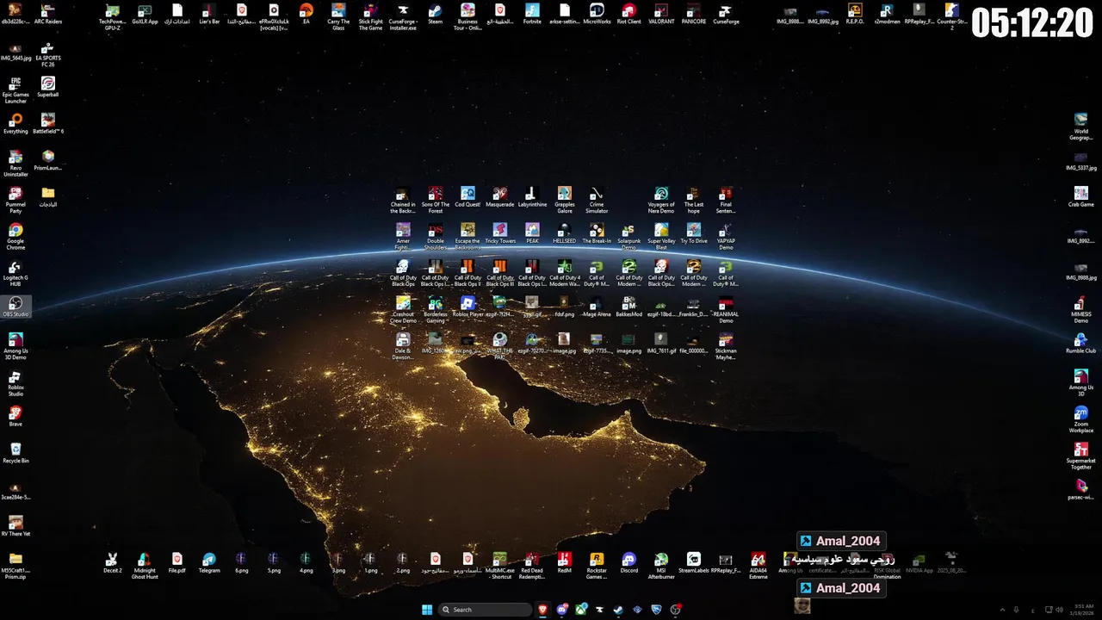Screen dimensions: 1102x620
Task: Launch TechPowerUp GPU-Z from the desktop
Action: pos(112,16)
